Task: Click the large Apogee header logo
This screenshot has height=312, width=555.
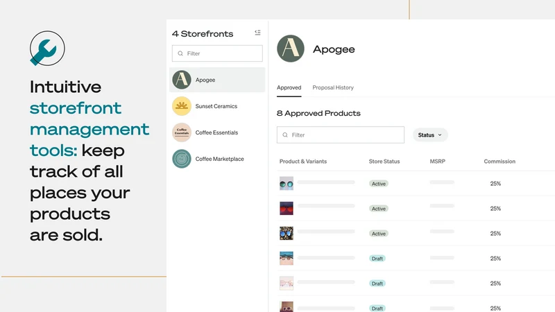Action: point(291,49)
